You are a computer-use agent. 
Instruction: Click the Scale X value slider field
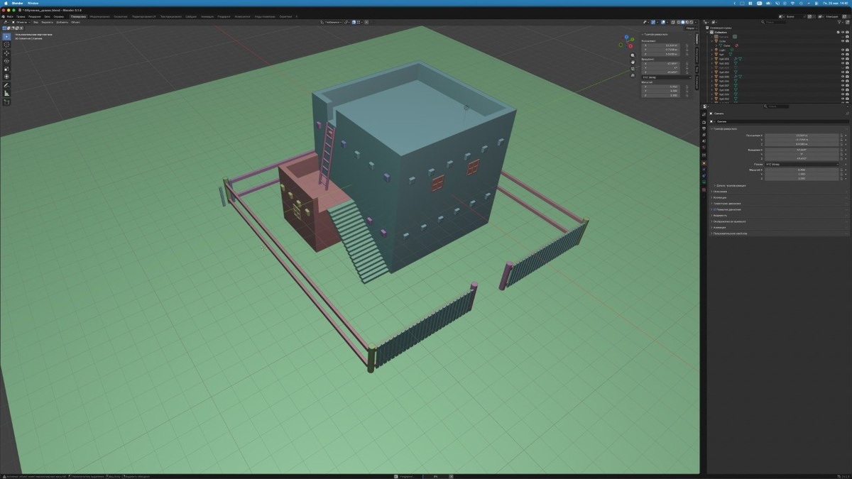click(802, 170)
